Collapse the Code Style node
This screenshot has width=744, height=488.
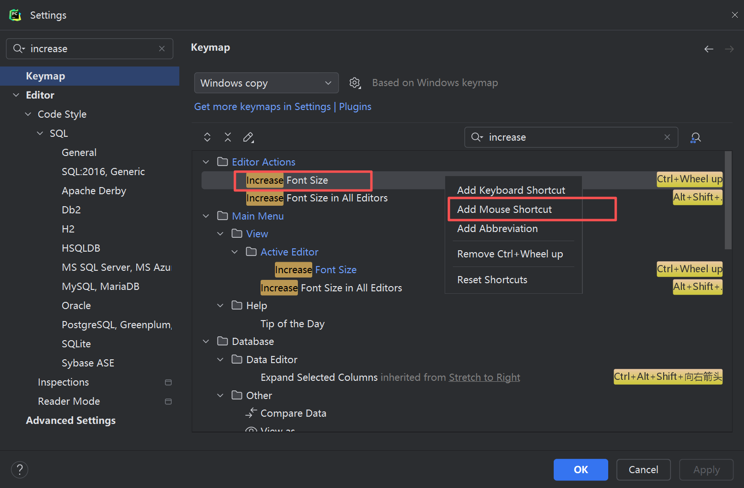[28, 114]
